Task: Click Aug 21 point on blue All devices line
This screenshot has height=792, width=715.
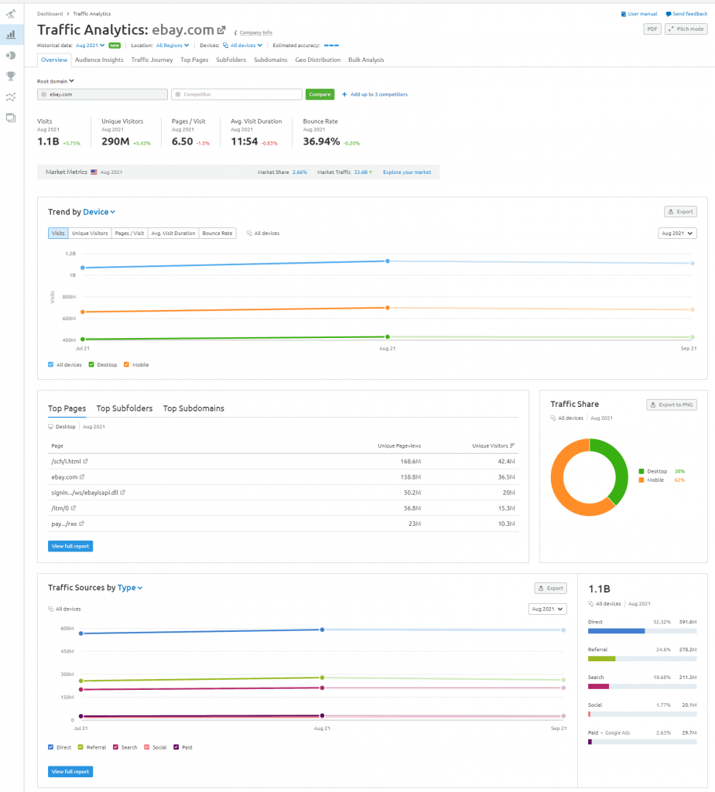Action: point(388,261)
